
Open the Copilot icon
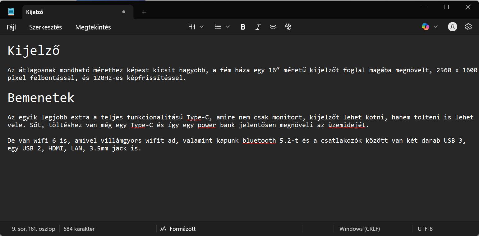click(425, 27)
